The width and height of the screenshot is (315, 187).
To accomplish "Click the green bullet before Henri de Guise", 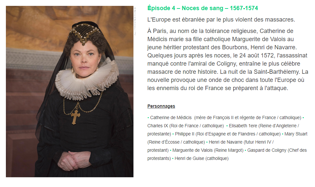I will (x=173, y=159).
